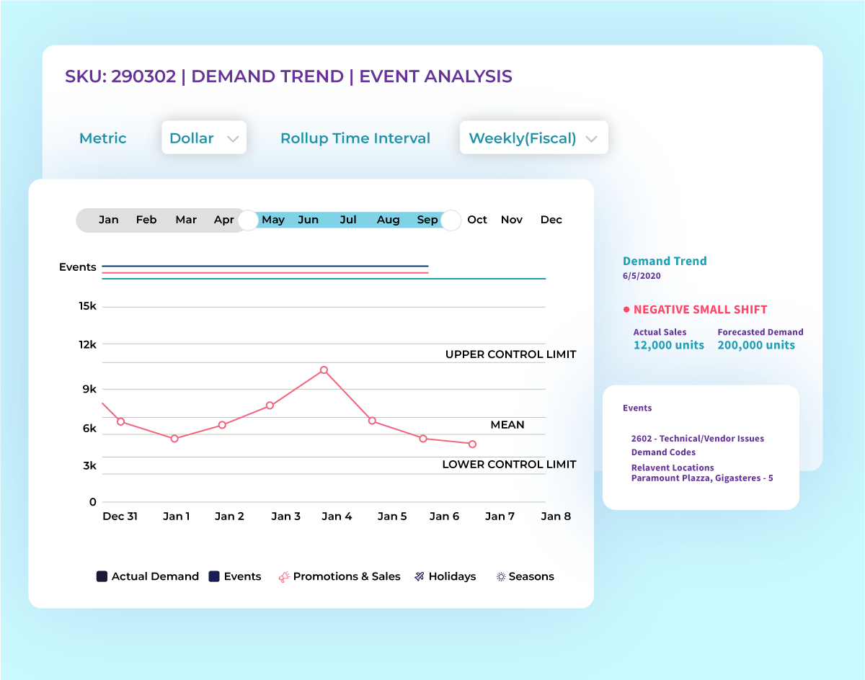Click the Events square legend icon
865x680 pixels.
coord(215,576)
